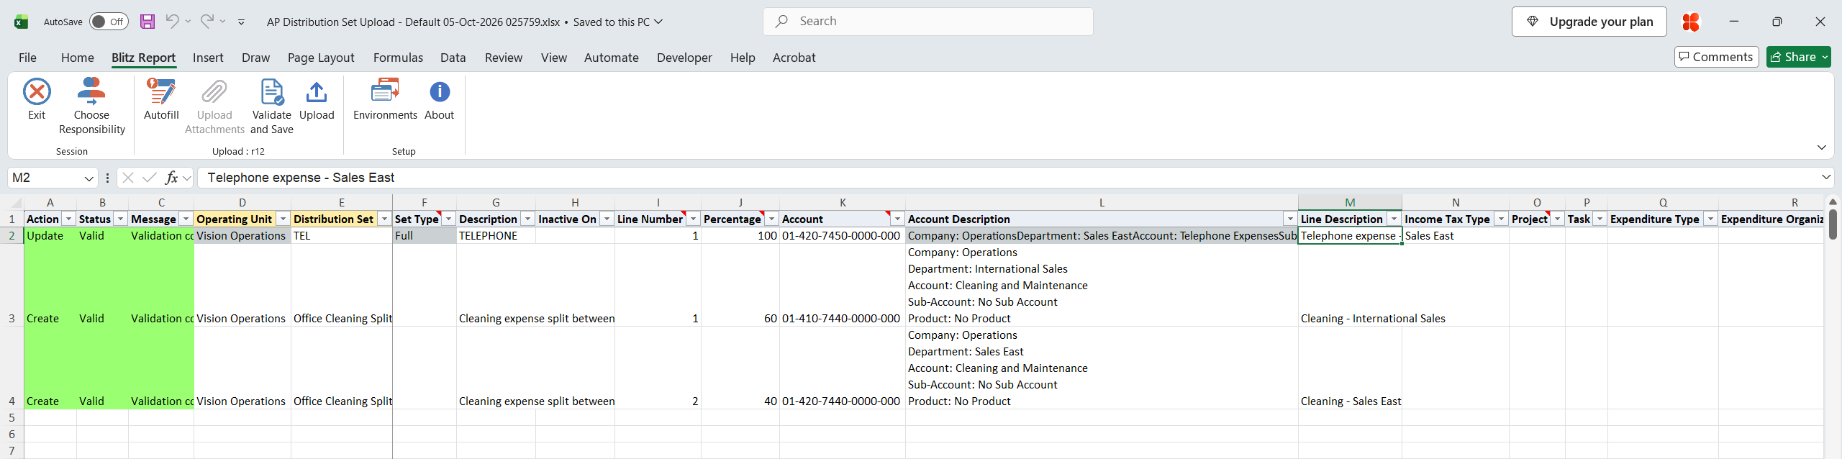Open the Status column filter dropdown
The height and width of the screenshot is (459, 1842).
coord(120,219)
